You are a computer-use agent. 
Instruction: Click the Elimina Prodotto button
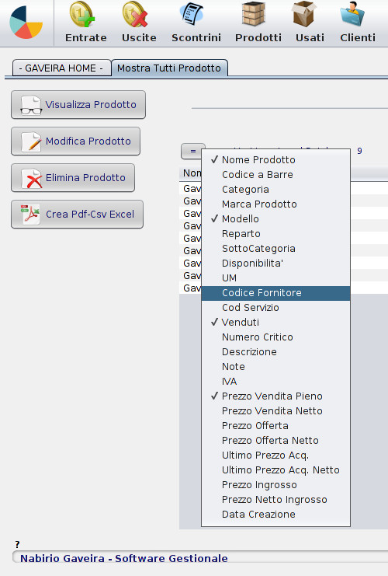point(73,178)
